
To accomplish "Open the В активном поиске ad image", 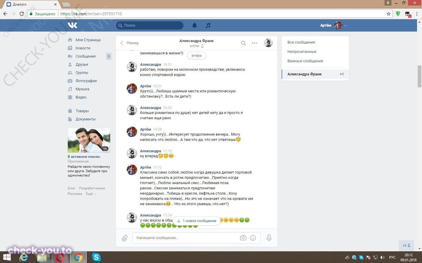I will (89, 140).
